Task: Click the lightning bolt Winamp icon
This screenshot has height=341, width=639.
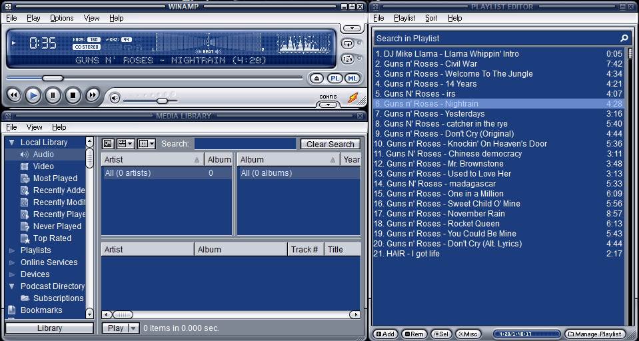Action: [x=352, y=98]
